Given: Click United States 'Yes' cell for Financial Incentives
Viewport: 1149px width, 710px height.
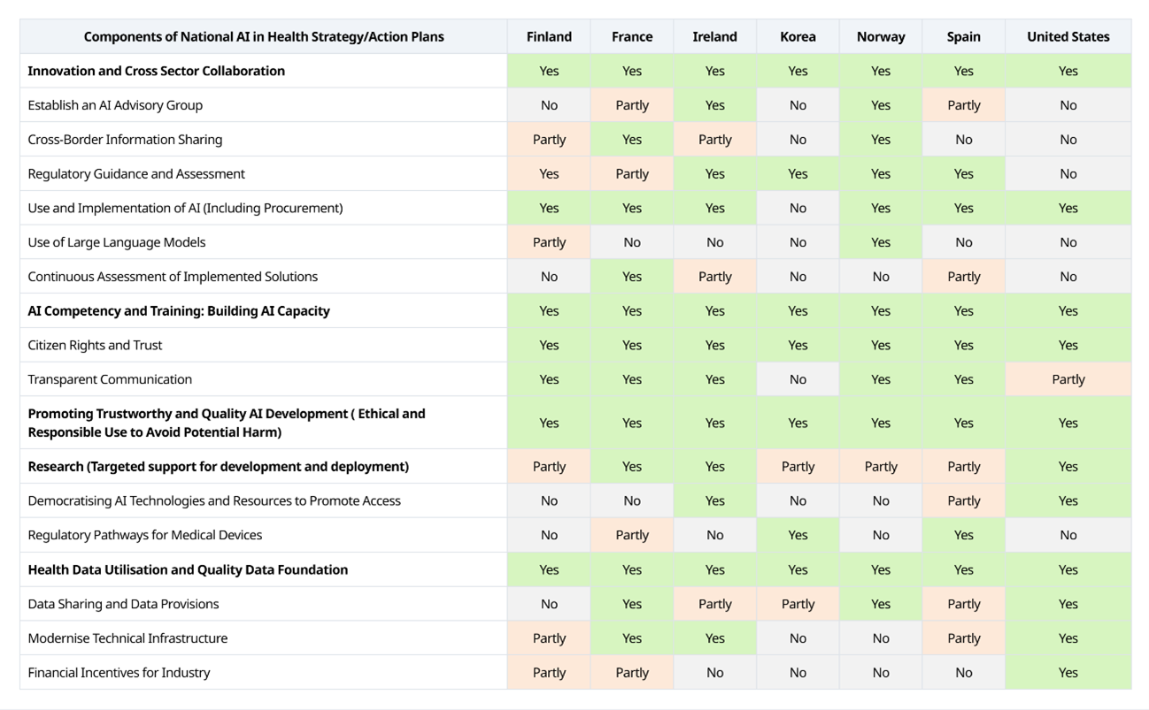Looking at the screenshot, I should point(1068,673).
